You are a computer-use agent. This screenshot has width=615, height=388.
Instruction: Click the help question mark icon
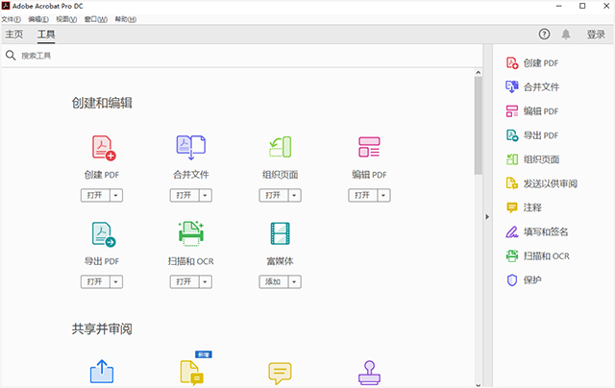[544, 35]
